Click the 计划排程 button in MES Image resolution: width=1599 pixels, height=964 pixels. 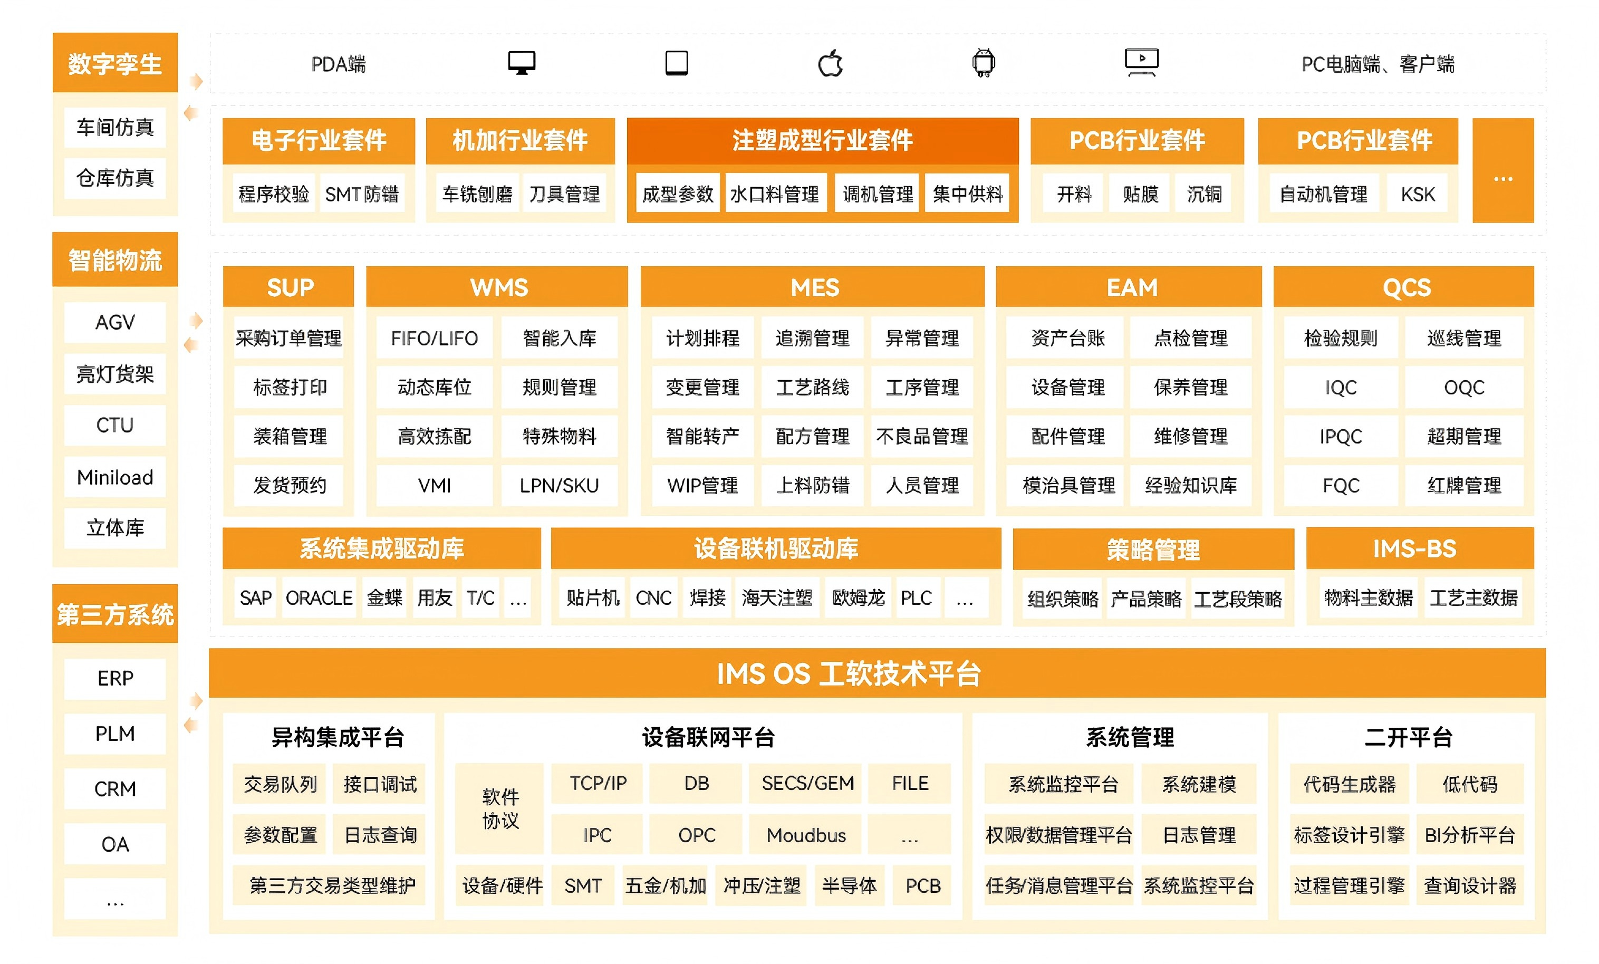click(702, 338)
